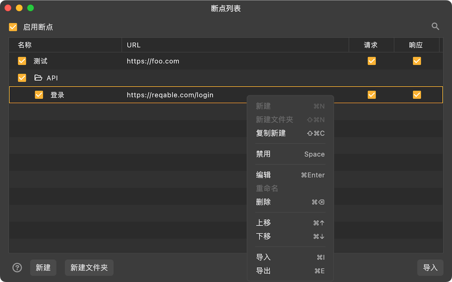This screenshot has width=452, height=282.
Task: Click the green zoom window button
Action: 30,8
